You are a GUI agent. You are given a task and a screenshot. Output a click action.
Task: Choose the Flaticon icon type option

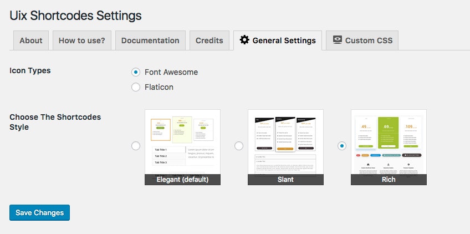(136, 87)
